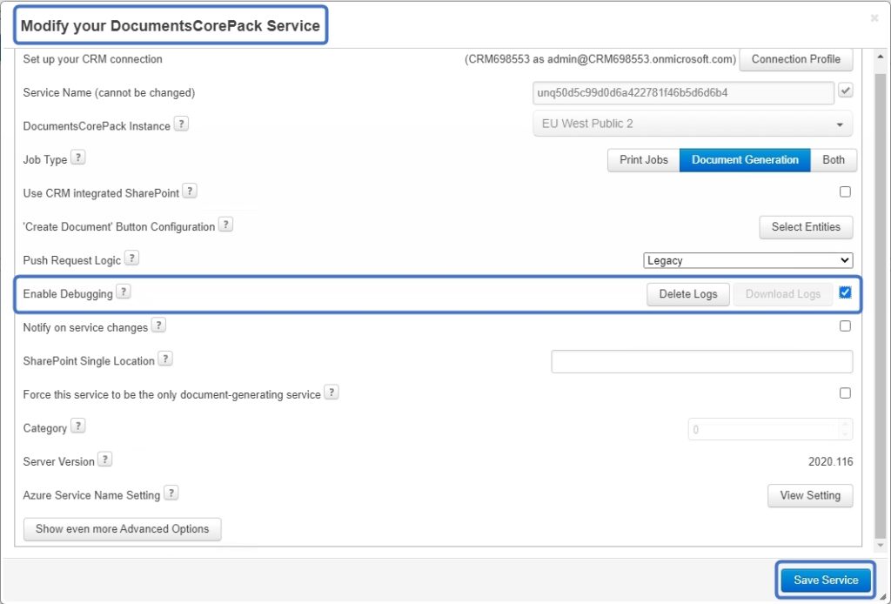Click the 'Service Name (cannot be changed)' label

point(109,92)
